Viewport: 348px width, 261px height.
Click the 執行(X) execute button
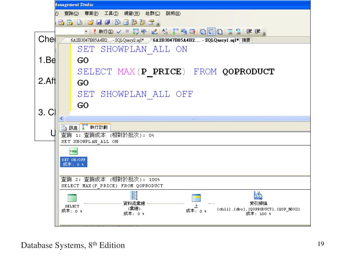click(103, 32)
